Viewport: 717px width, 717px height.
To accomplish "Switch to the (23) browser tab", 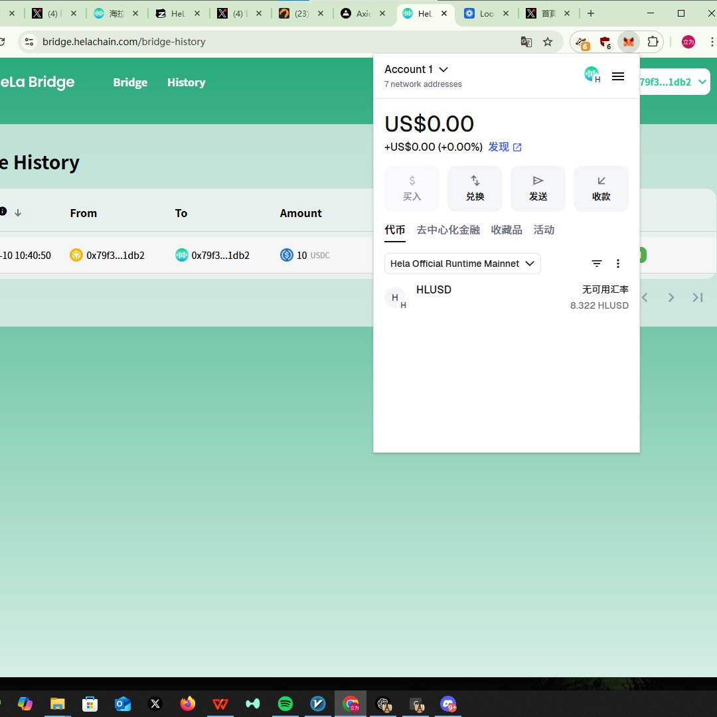I will 302,14.
